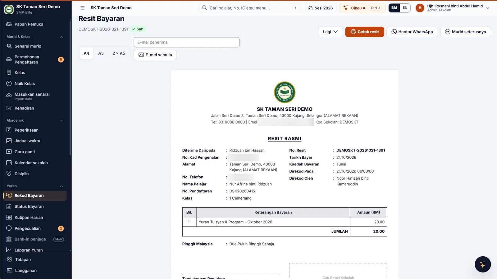497x279 pixels.
Task: Open Status Bayaran icon
Action: click(x=9, y=206)
